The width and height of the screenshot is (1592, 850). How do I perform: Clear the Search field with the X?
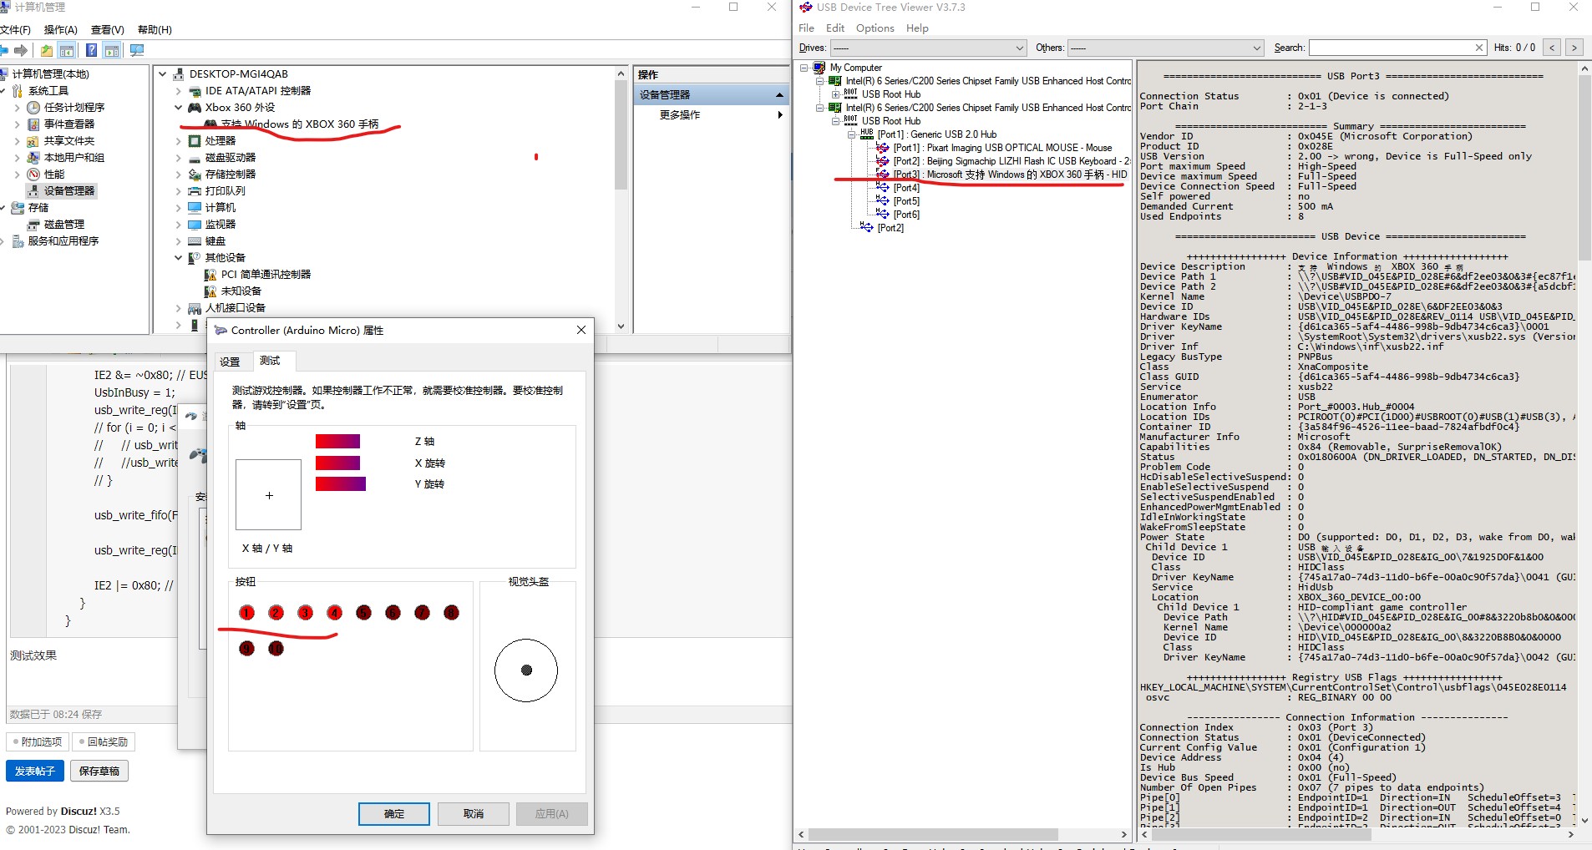[1479, 48]
